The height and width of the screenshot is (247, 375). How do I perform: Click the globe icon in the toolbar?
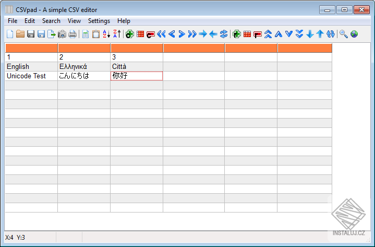click(x=354, y=34)
